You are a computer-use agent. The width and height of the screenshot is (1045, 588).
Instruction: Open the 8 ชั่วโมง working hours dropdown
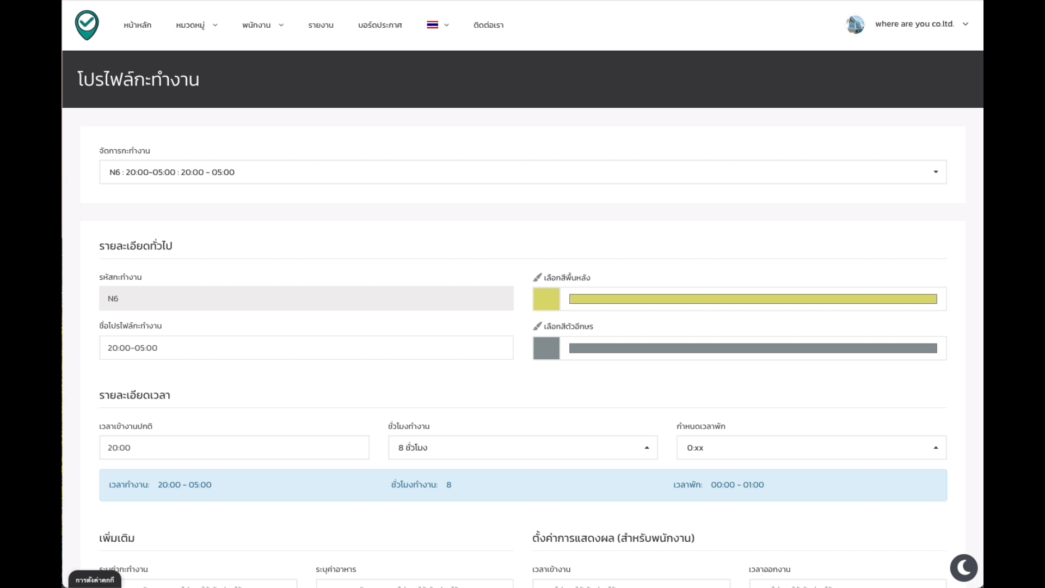tap(522, 448)
